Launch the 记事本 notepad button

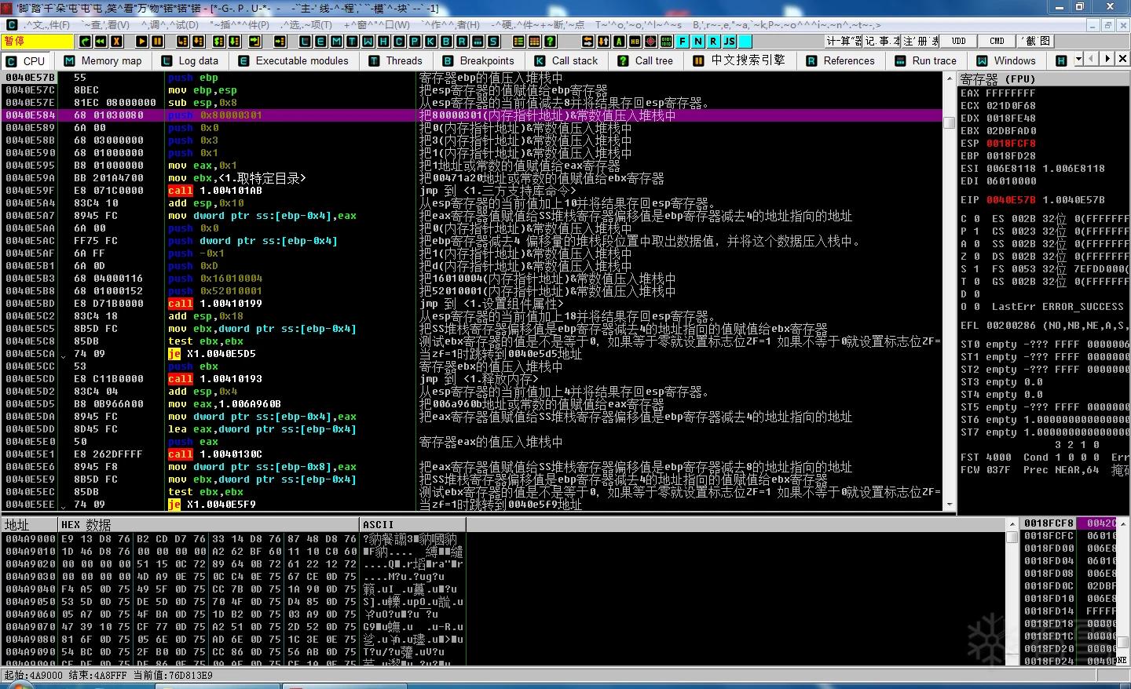[x=882, y=41]
